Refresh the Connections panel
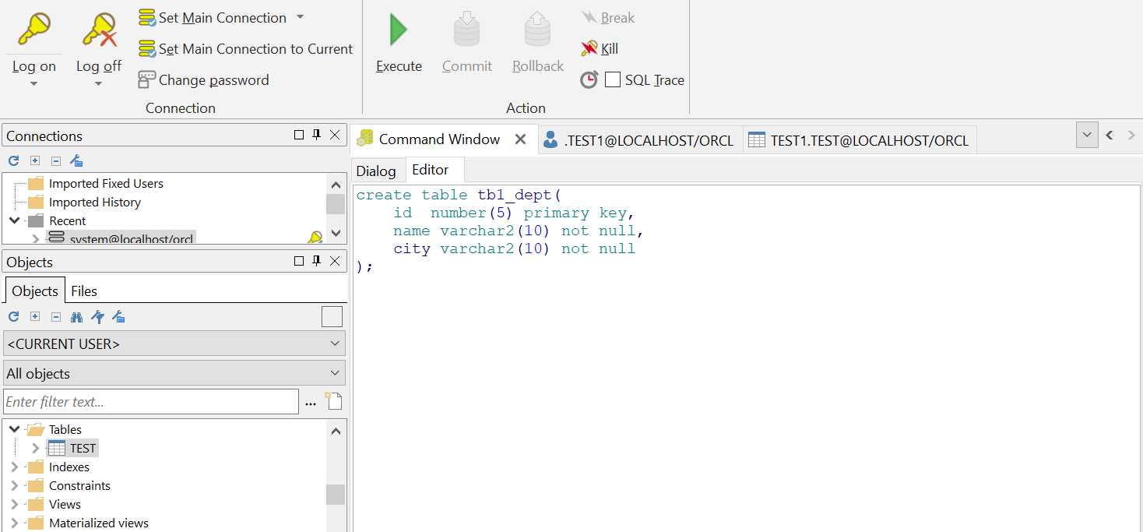Viewport: 1143px width, 532px height. pos(13,160)
